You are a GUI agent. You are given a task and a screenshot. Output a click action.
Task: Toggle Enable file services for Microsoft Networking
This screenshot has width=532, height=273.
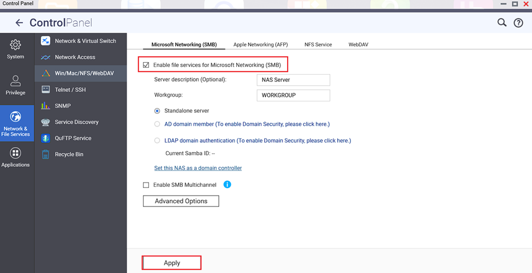146,65
